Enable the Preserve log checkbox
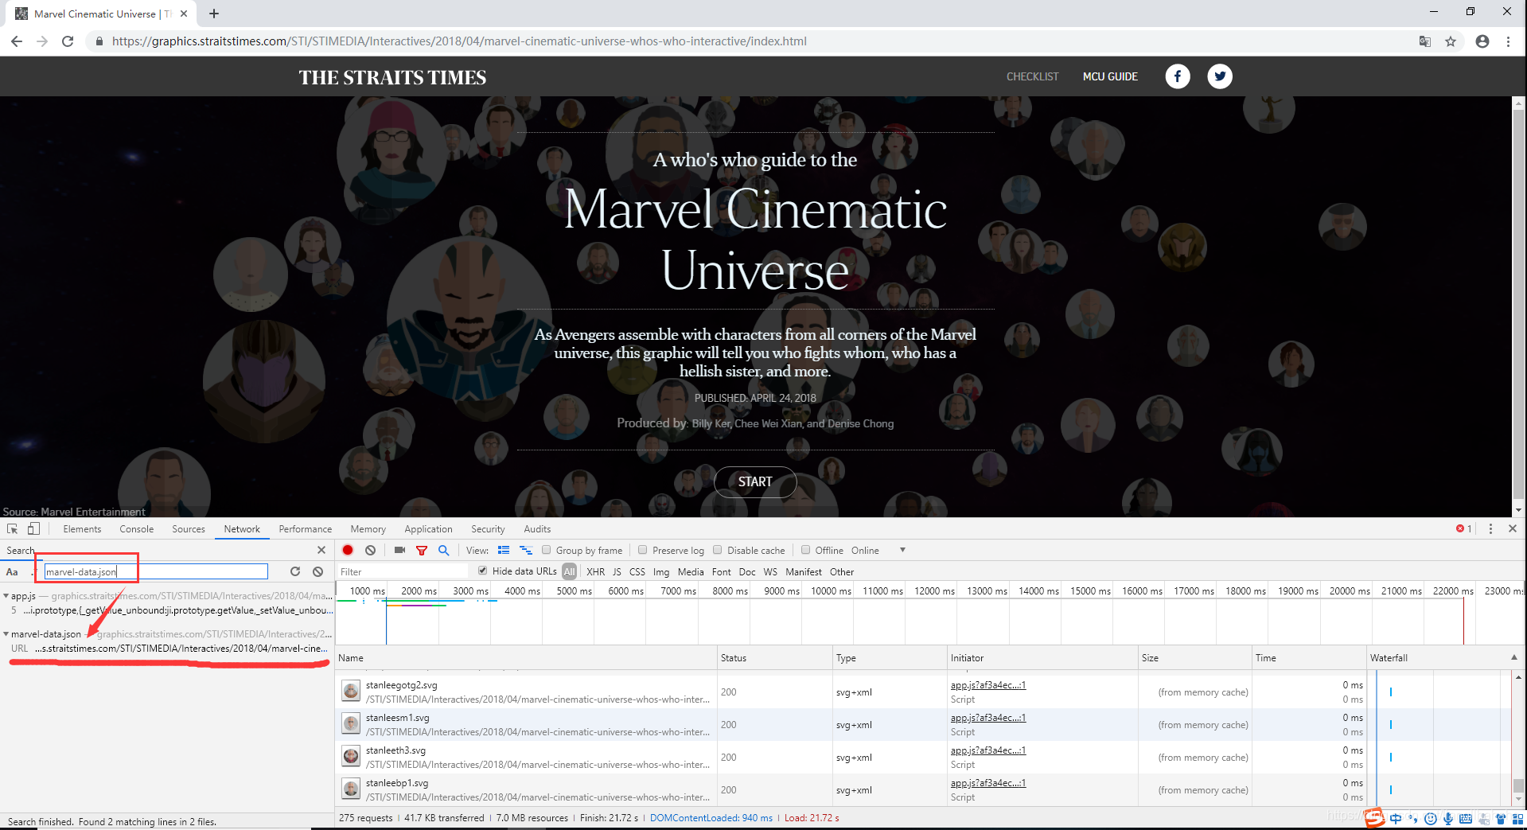This screenshot has height=830, width=1527. tap(643, 550)
